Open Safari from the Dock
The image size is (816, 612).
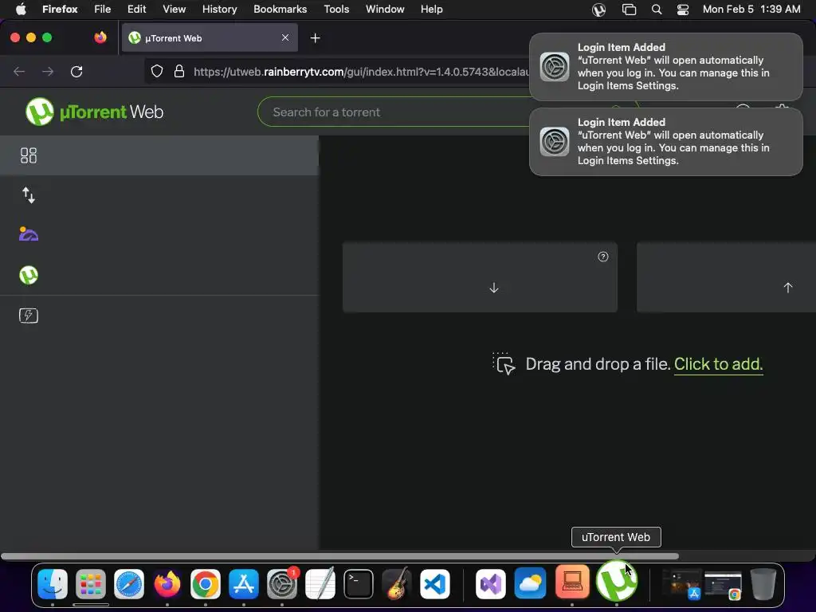point(128,584)
